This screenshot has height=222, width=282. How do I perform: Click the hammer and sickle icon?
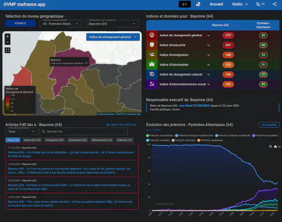(152, 84)
